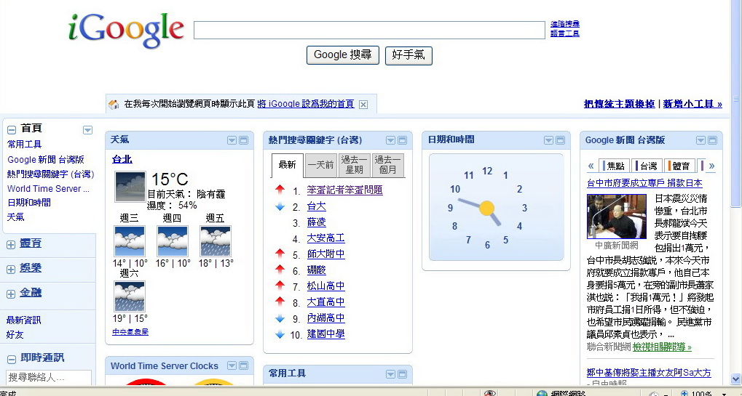Switch to the 最新 tab
This screenshot has height=396, width=742.
pyautogui.click(x=287, y=165)
